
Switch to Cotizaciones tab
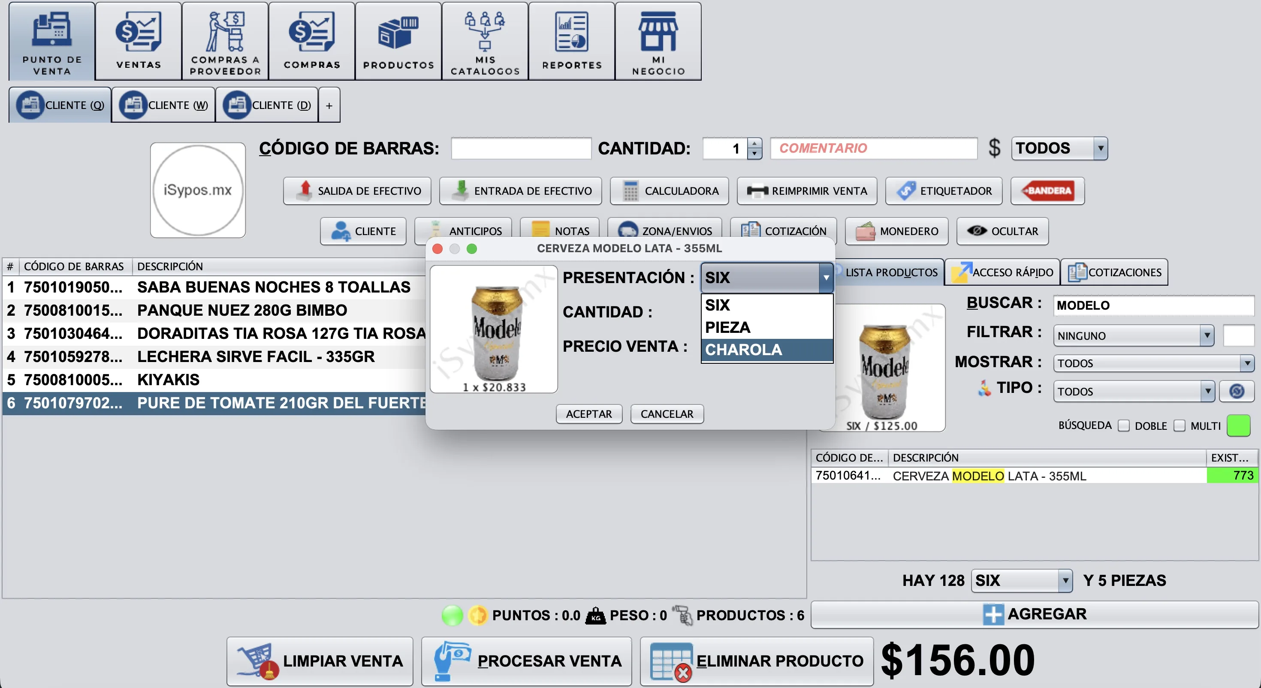(x=1114, y=272)
